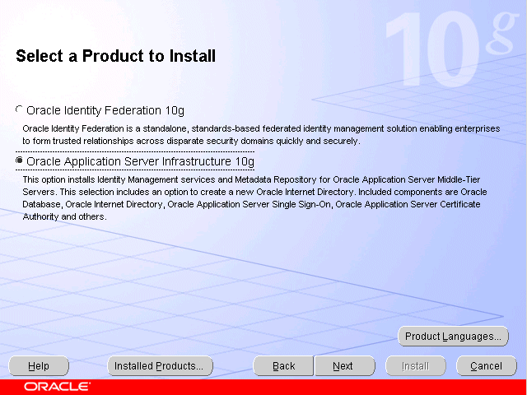Select Oracle Identity Federation 10g radio button
The width and height of the screenshot is (527, 395).
19,109
